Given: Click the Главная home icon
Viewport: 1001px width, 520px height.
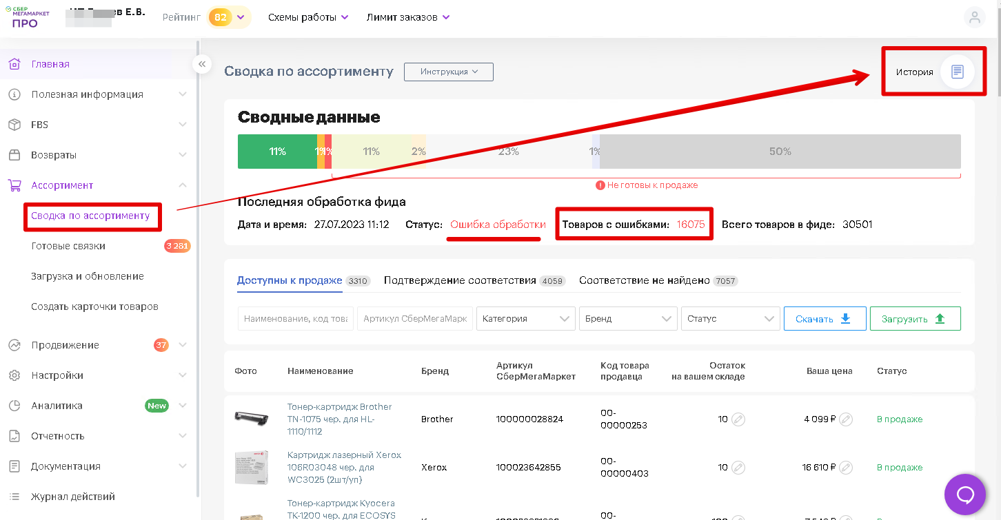Looking at the screenshot, I should click(14, 64).
